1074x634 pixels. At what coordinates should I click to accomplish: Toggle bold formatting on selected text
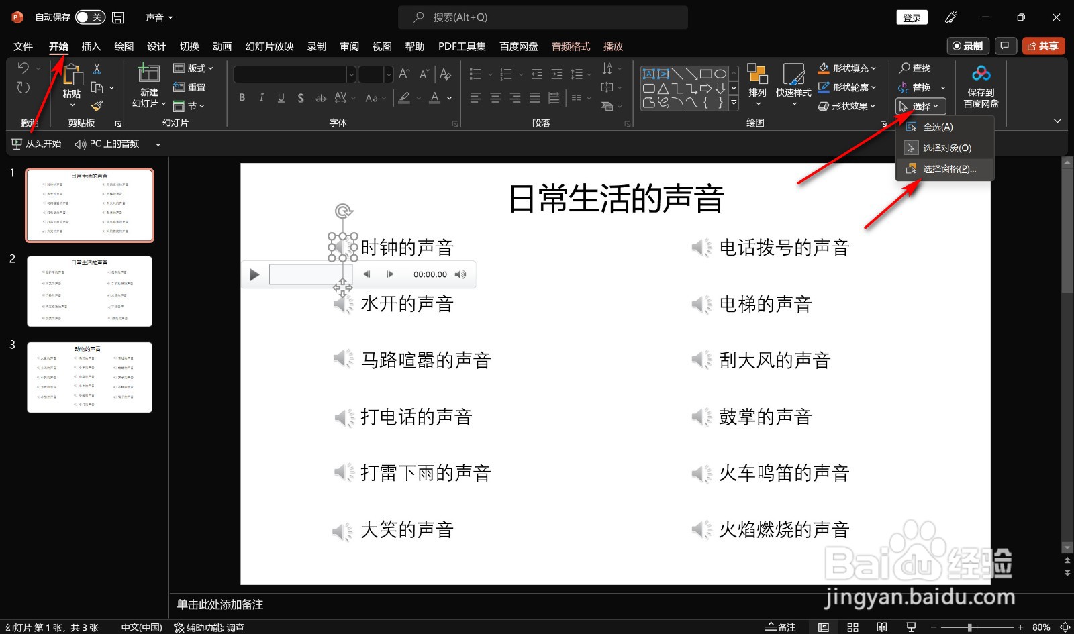[x=242, y=98]
